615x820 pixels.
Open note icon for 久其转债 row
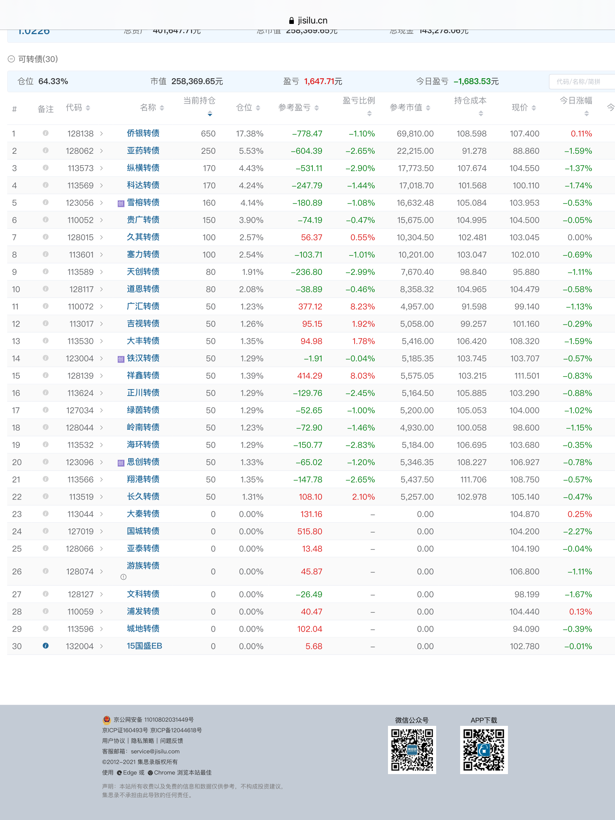coord(46,237)
